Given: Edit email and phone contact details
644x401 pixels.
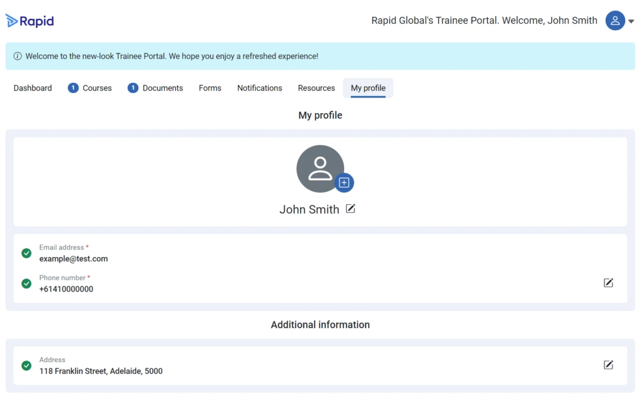Looking at the screenshot, I should [x=608, y=283].
